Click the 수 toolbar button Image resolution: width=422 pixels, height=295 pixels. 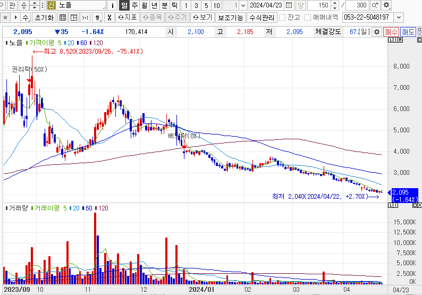click(x=26, y=18)
